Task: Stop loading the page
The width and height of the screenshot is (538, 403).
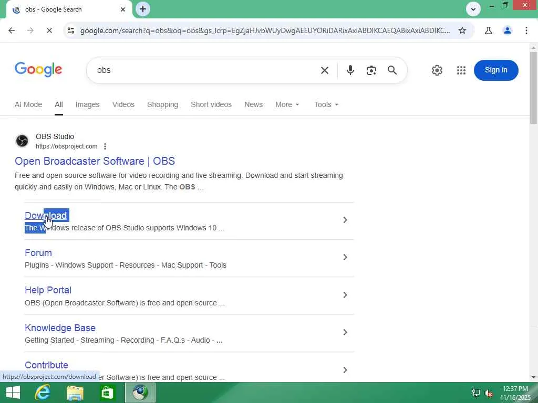Action: click(x=49, y=30)
